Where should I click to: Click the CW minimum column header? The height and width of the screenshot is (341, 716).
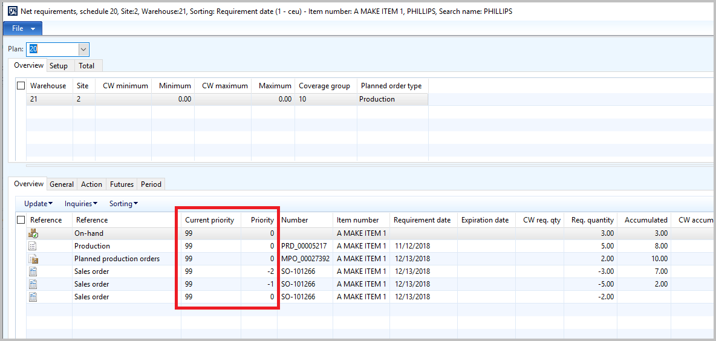pyautogui.click(x=123, y=85)
